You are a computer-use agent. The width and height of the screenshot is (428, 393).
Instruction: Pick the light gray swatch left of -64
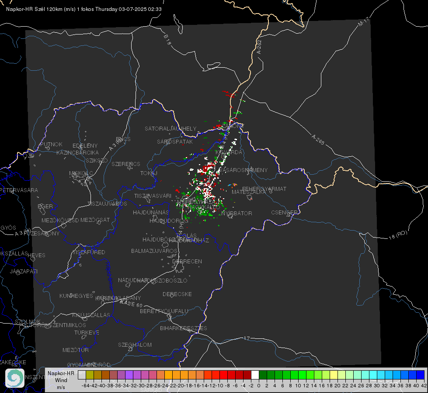tap(82, 375)
